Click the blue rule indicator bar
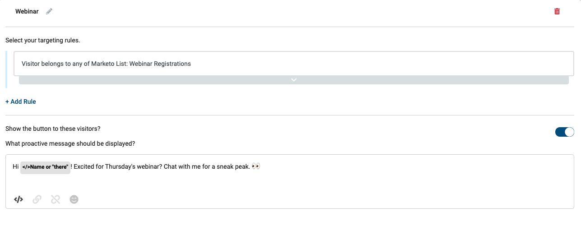This screenshot has width=581, height=249. click(x=6, y=69)
